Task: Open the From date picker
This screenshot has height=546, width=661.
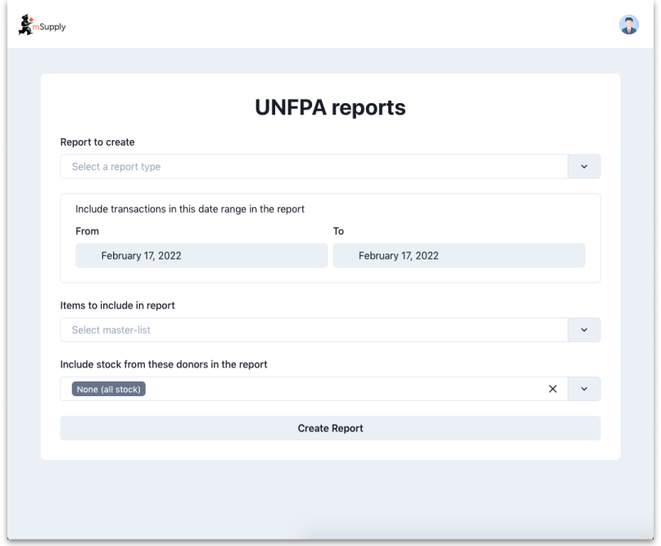Action: pyautogui.click(x=201, y=255)
